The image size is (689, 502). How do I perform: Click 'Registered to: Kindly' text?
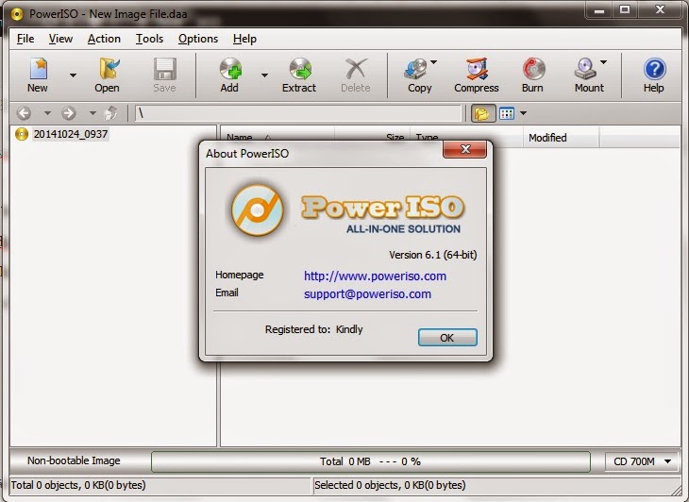tap(313, 329)
